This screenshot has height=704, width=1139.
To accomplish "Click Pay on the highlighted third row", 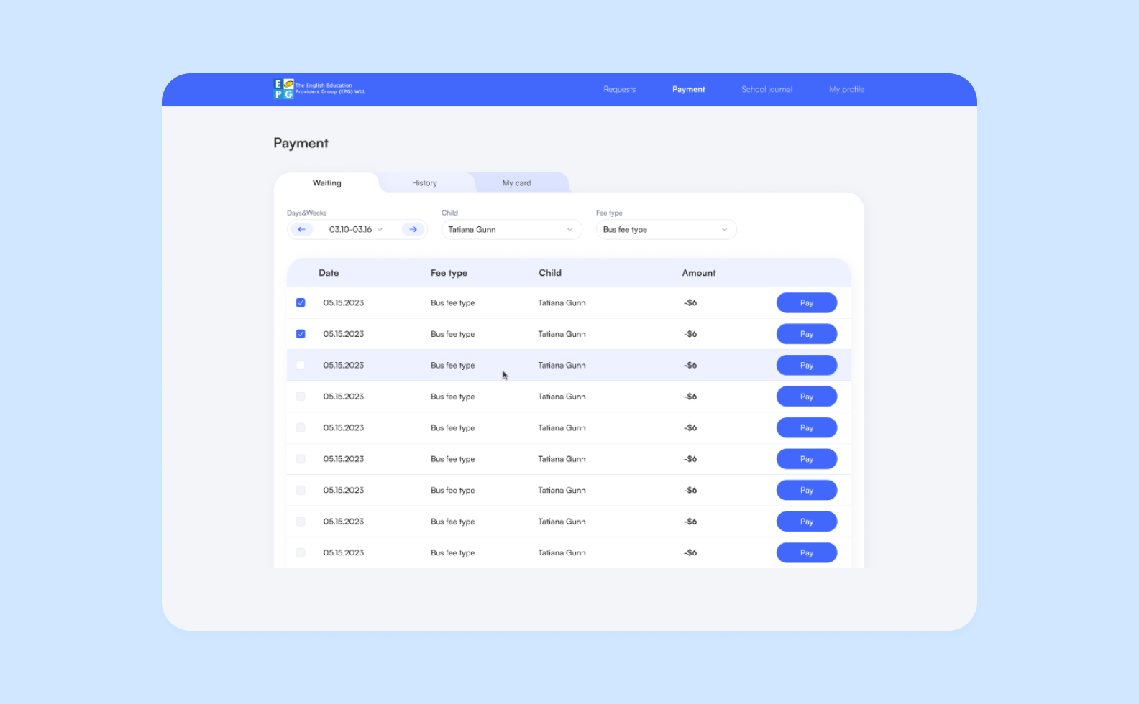I will pos(807,365).
